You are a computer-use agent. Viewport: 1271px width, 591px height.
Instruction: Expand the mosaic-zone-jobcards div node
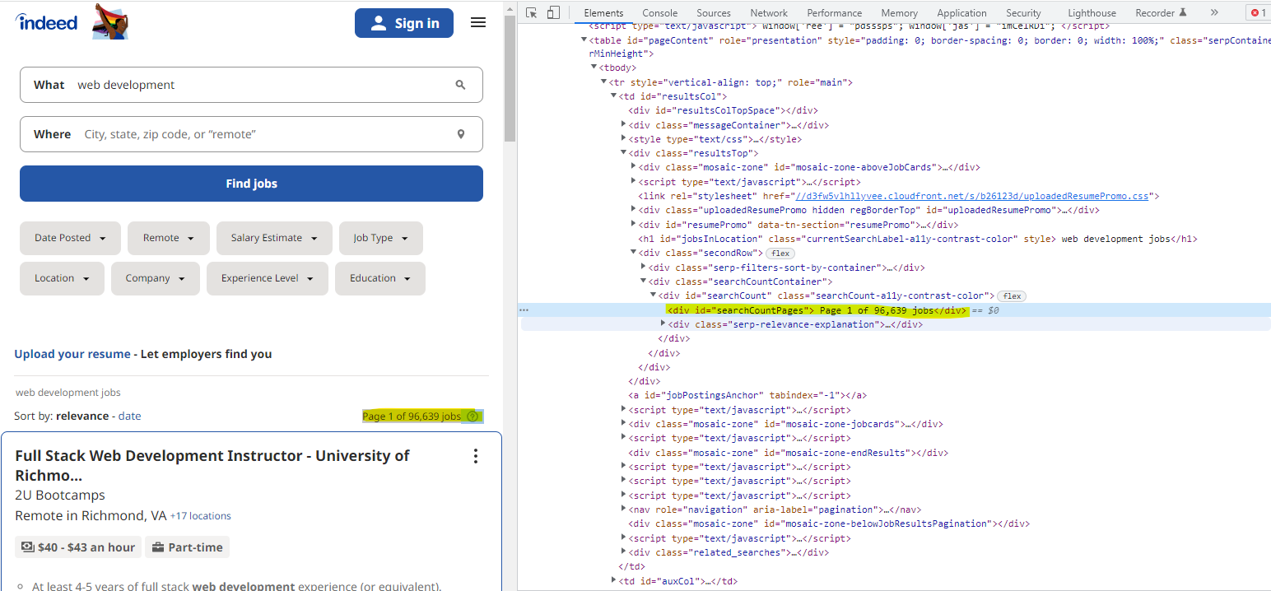click(623, 424)
